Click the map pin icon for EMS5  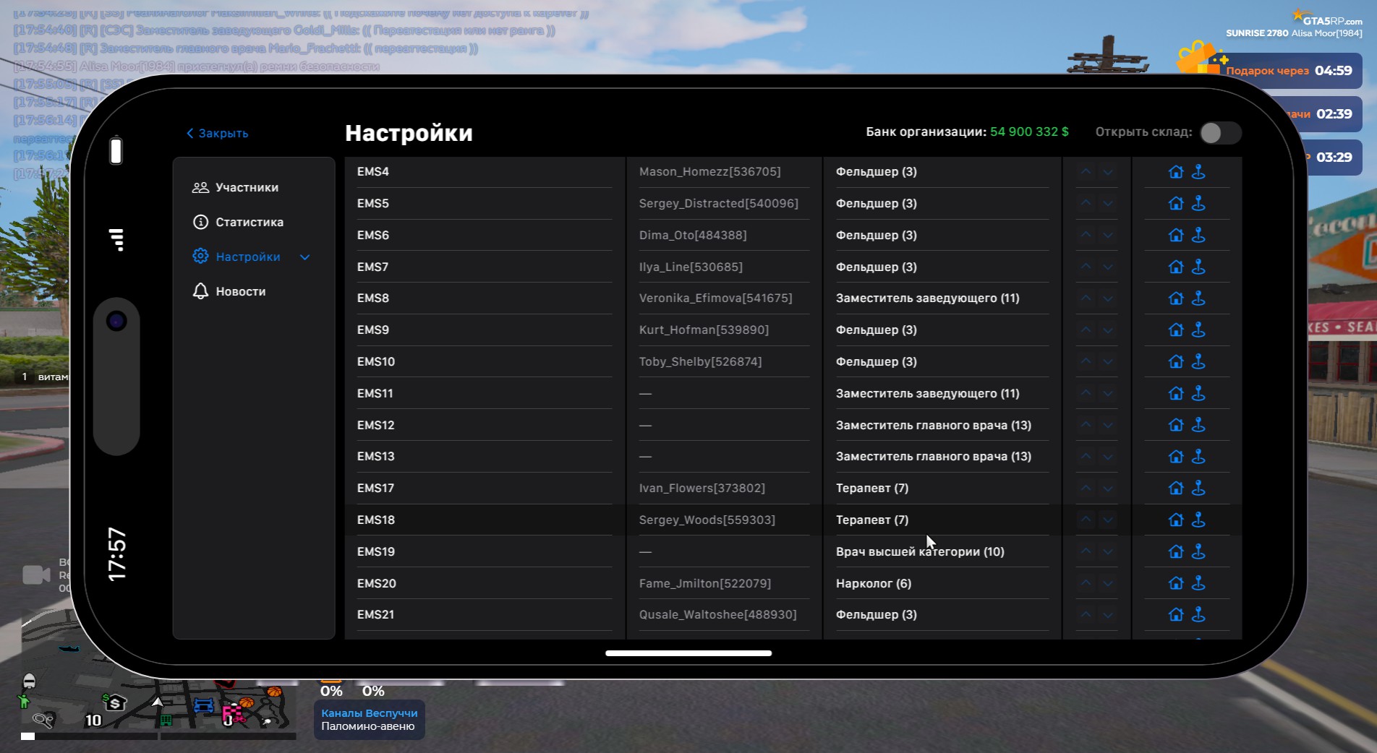(x=1198, y=204)
